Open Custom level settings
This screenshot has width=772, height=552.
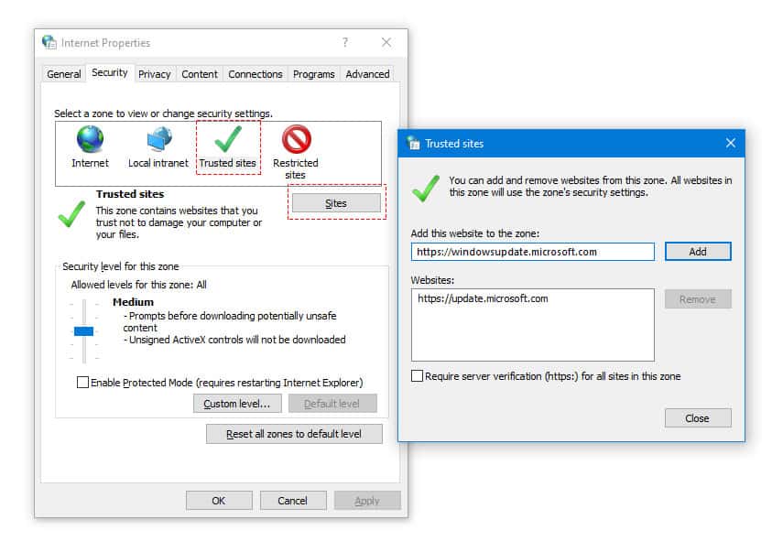(237, 404)
